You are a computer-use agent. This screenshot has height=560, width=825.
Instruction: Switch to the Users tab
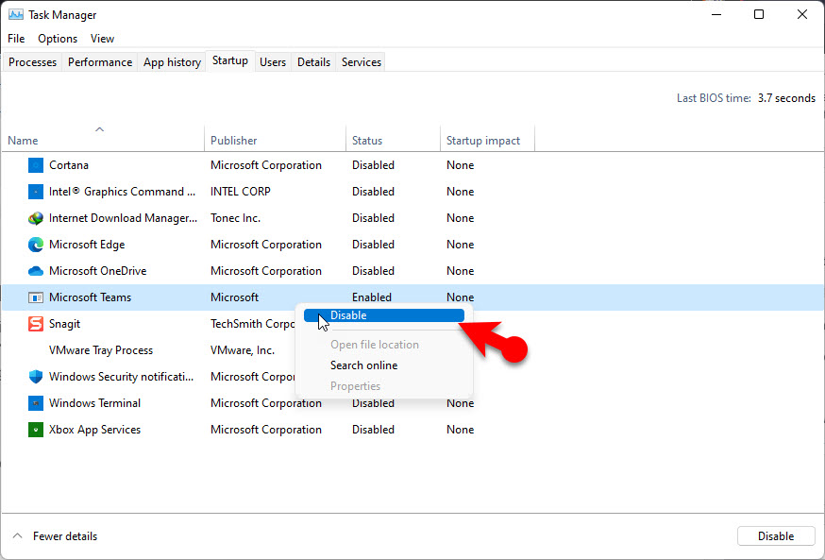273,62
